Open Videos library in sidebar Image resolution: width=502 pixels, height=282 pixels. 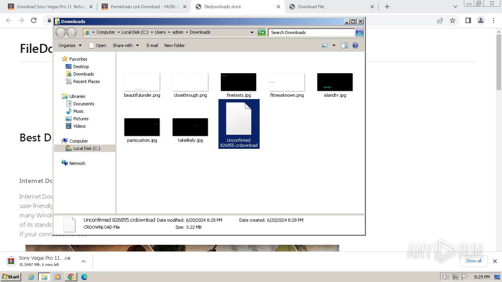coord(76,126)
